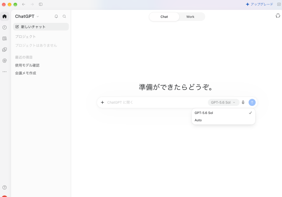Open the 使用モデル確認 conversation
The width and height of the screenshot is (282, 197).
(x=27, y=65)
